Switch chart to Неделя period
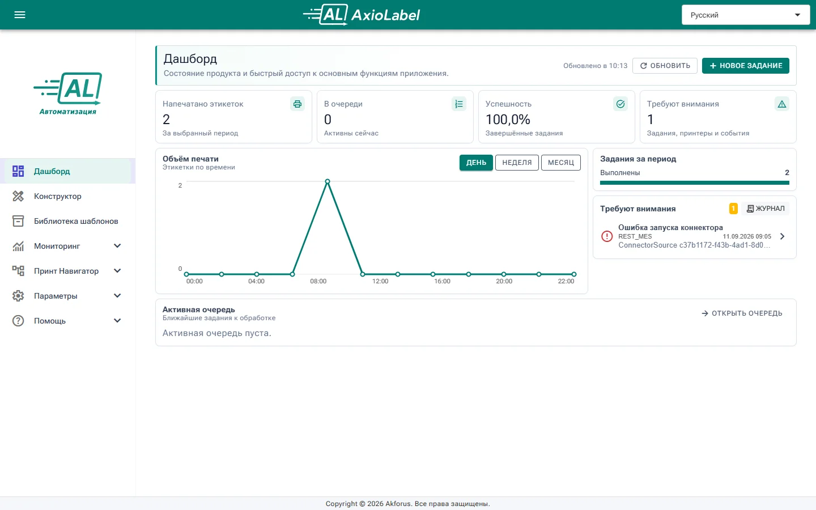Viewport: 816px width, 510px height. point(517,163)
